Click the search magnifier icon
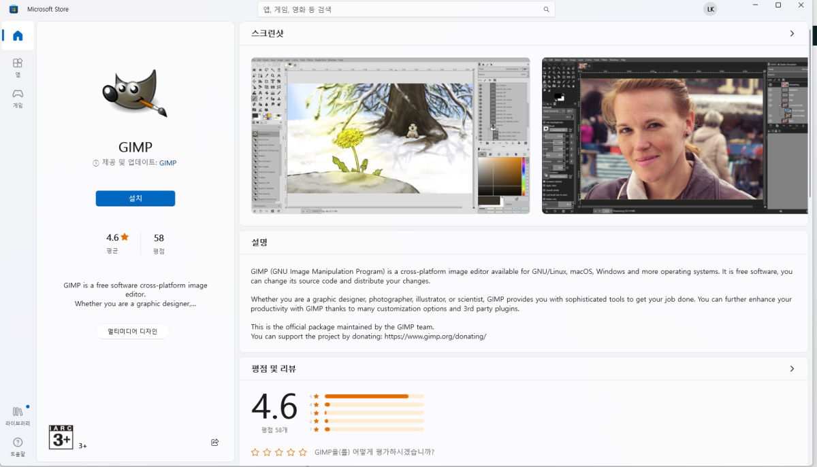 (x=546, y=10)
